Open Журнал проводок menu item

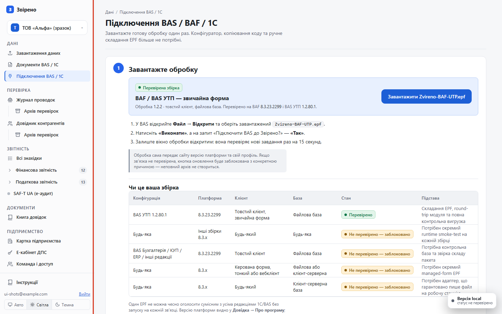point(47,100)
